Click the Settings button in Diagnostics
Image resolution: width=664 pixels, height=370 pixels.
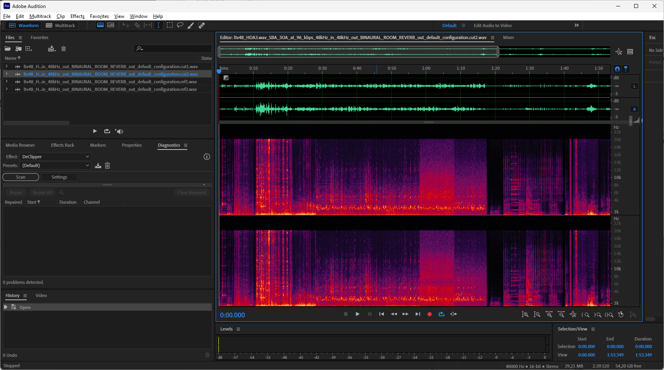coord(59,177)
